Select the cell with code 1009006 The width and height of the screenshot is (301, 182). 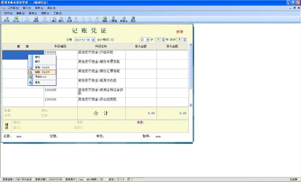(61, 102)
